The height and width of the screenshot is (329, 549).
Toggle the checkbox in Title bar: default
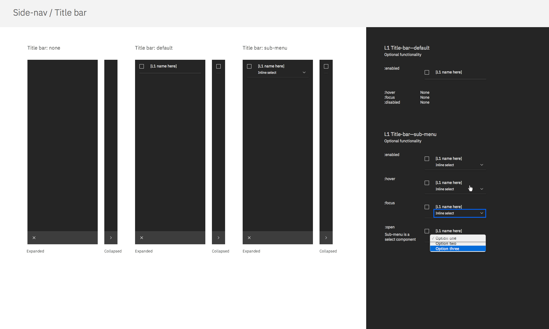(x=142, y=66)
